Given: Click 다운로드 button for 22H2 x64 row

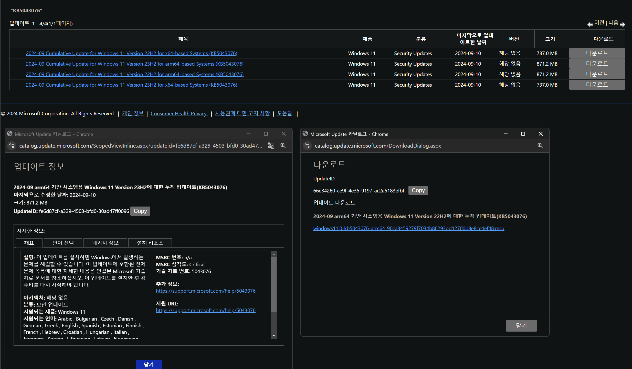Looking at the screenshot, I should tap(597, 53).
